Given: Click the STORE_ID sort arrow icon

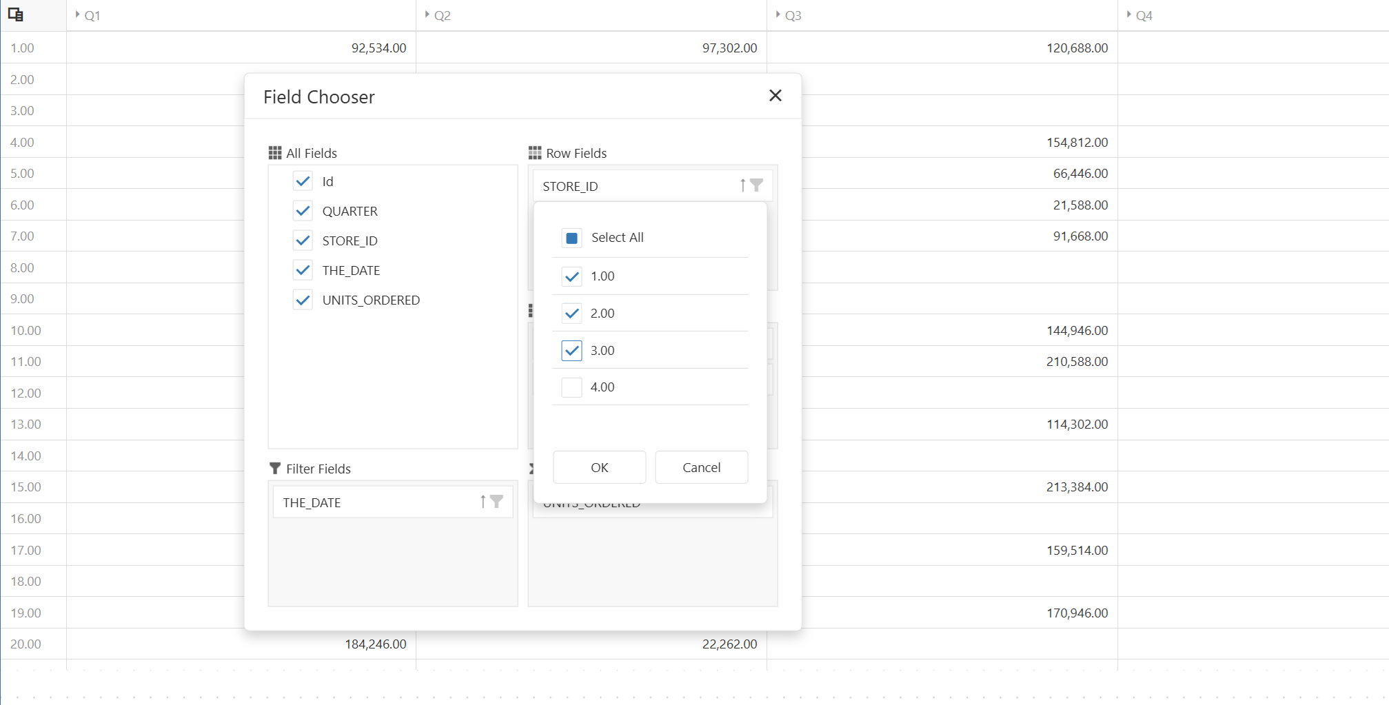Looking at the screenshot, I should pos(742,185).
